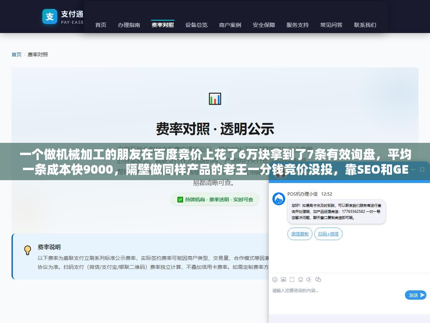Click the WeChat icon in chat toolbar
430x323 pixels.
pyautogui.click(x=318, y=280)
